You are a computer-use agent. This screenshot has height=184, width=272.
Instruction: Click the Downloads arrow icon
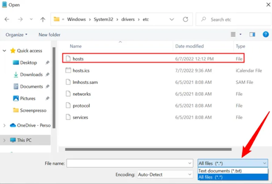pyautogui.click(x=16, y=75)
